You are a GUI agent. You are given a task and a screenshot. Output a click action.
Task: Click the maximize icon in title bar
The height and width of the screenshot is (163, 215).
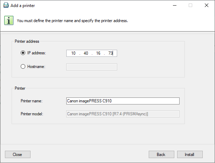pos(190,6)
